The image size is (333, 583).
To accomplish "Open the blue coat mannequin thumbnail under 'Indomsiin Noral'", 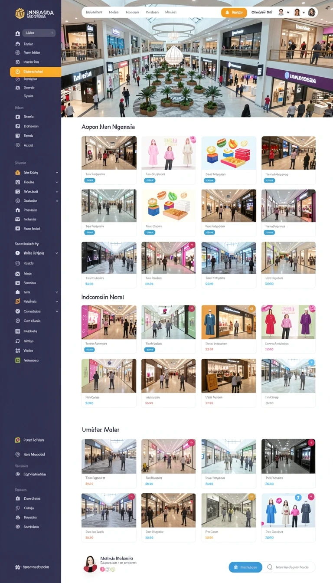I will pyautogui.click(x=229, y=322).
